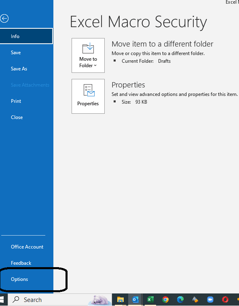Open the Feedback page
The height and width of the screenshot is (306, 239).
point(21,263)
